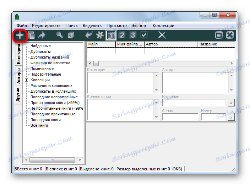
Task: Select Не прочитанные книги (<99%) item
Action: (x=57, y=108)
